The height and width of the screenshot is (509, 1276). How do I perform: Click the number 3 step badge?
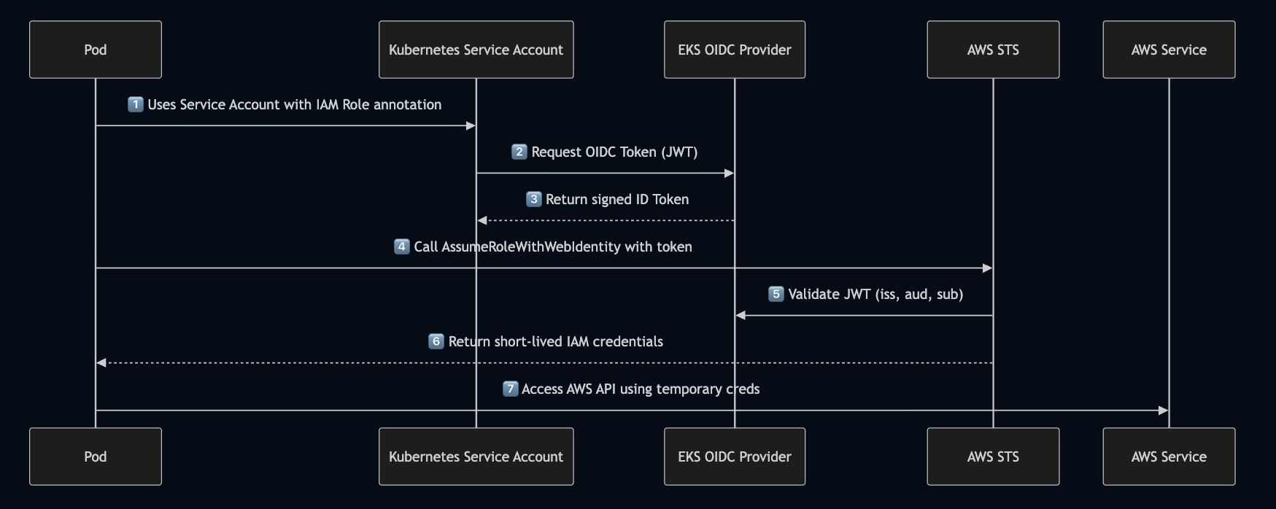[534, 199]
